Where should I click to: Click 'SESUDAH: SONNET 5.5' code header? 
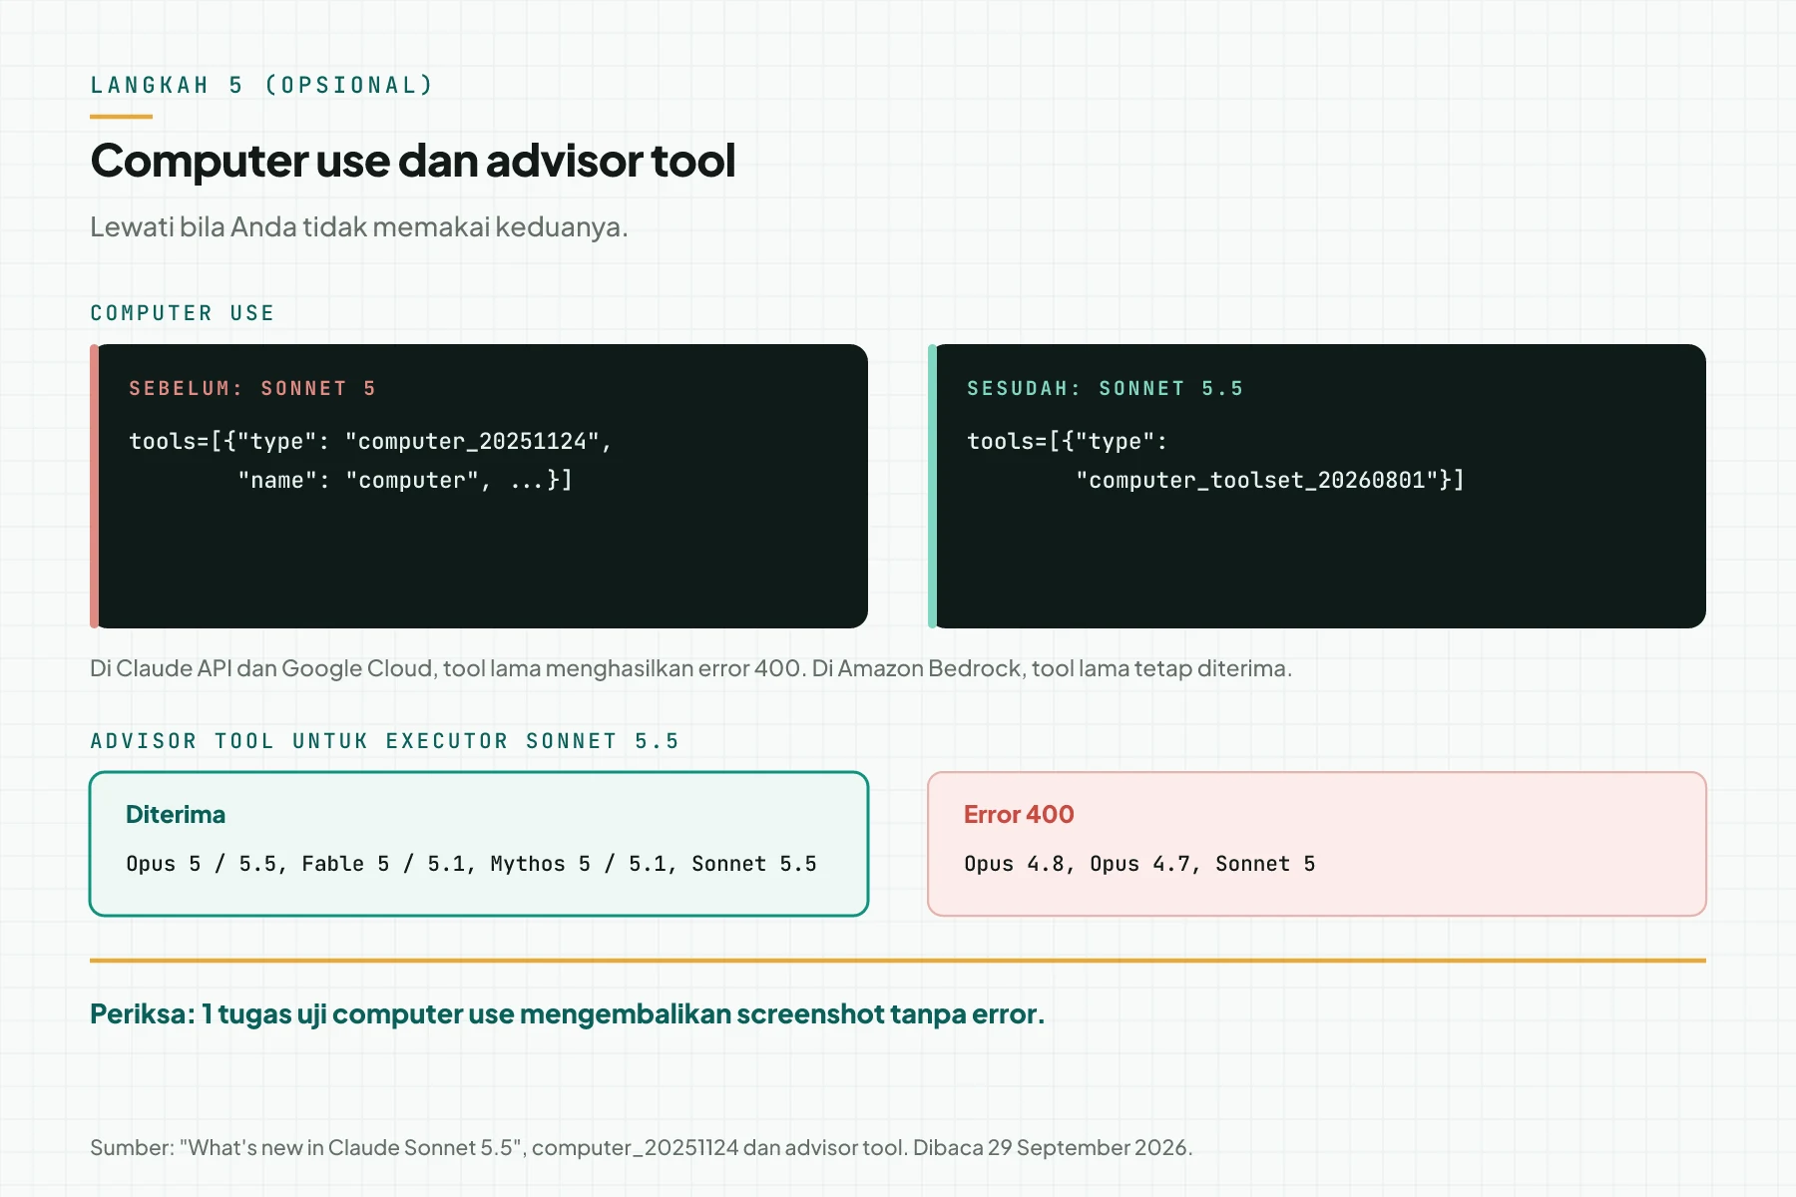(x=1106, y=388)
